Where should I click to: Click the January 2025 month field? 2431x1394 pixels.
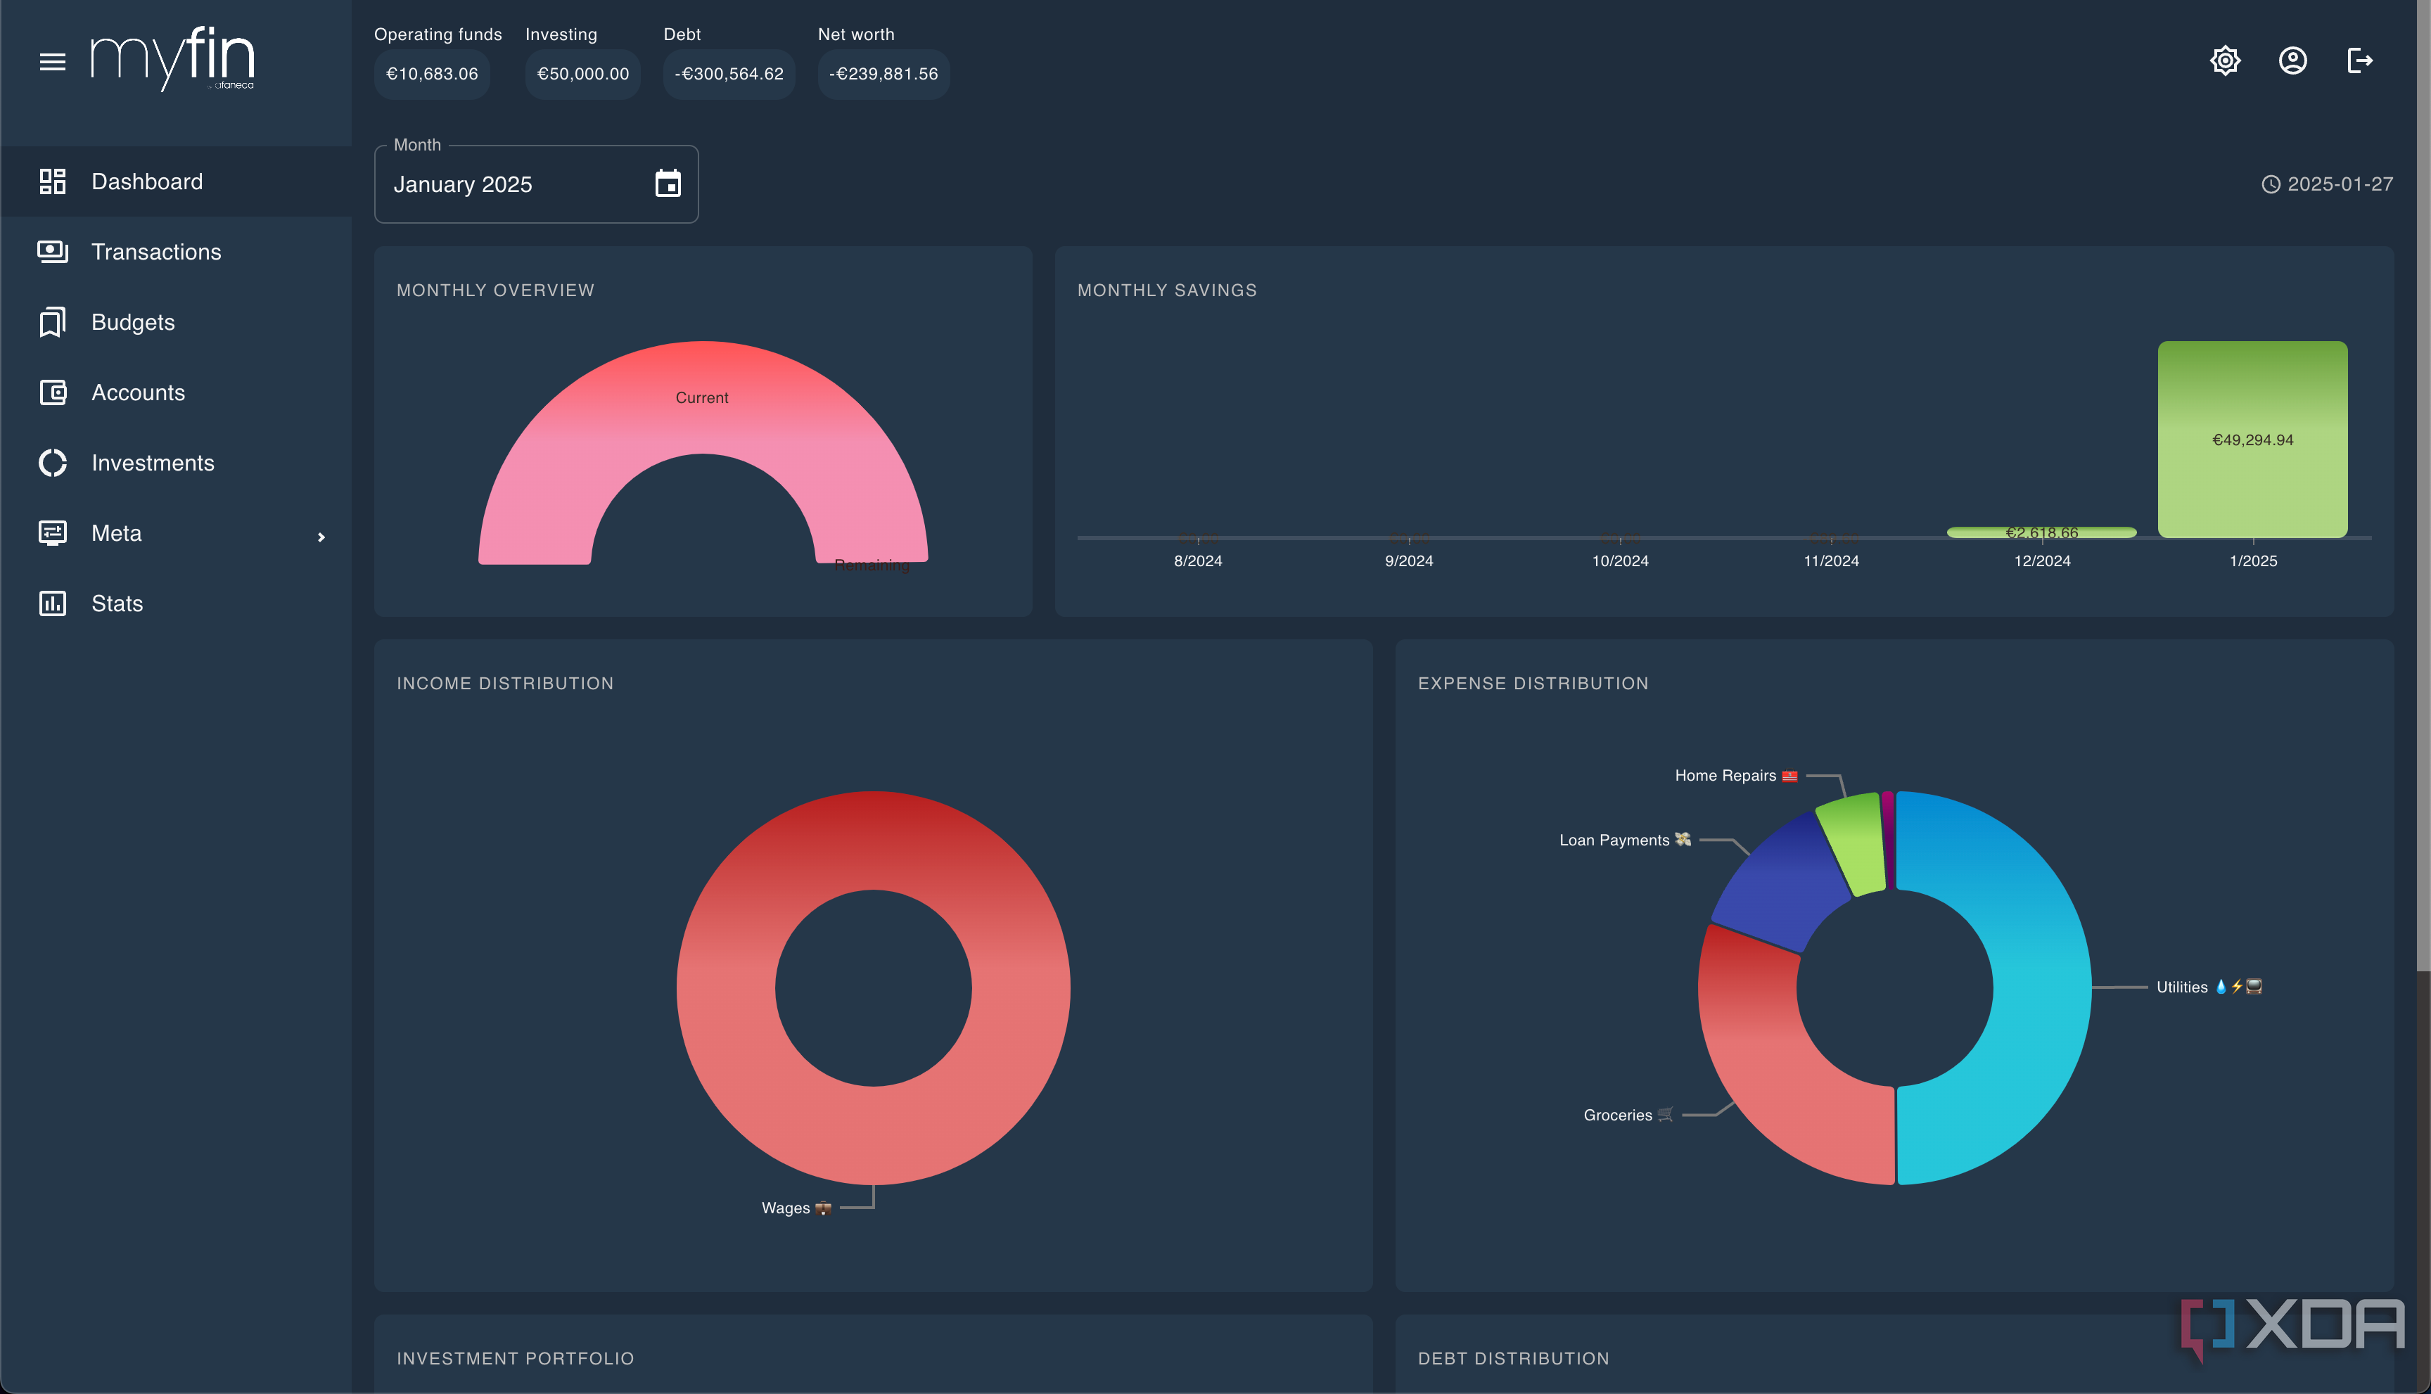tap(536, 184)
